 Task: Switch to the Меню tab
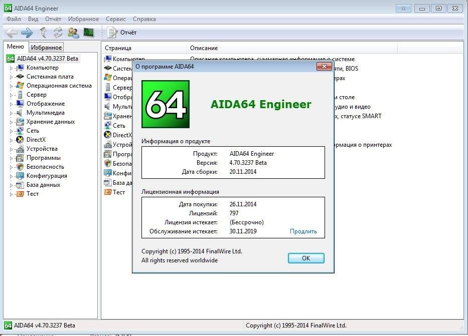[16, 47]
